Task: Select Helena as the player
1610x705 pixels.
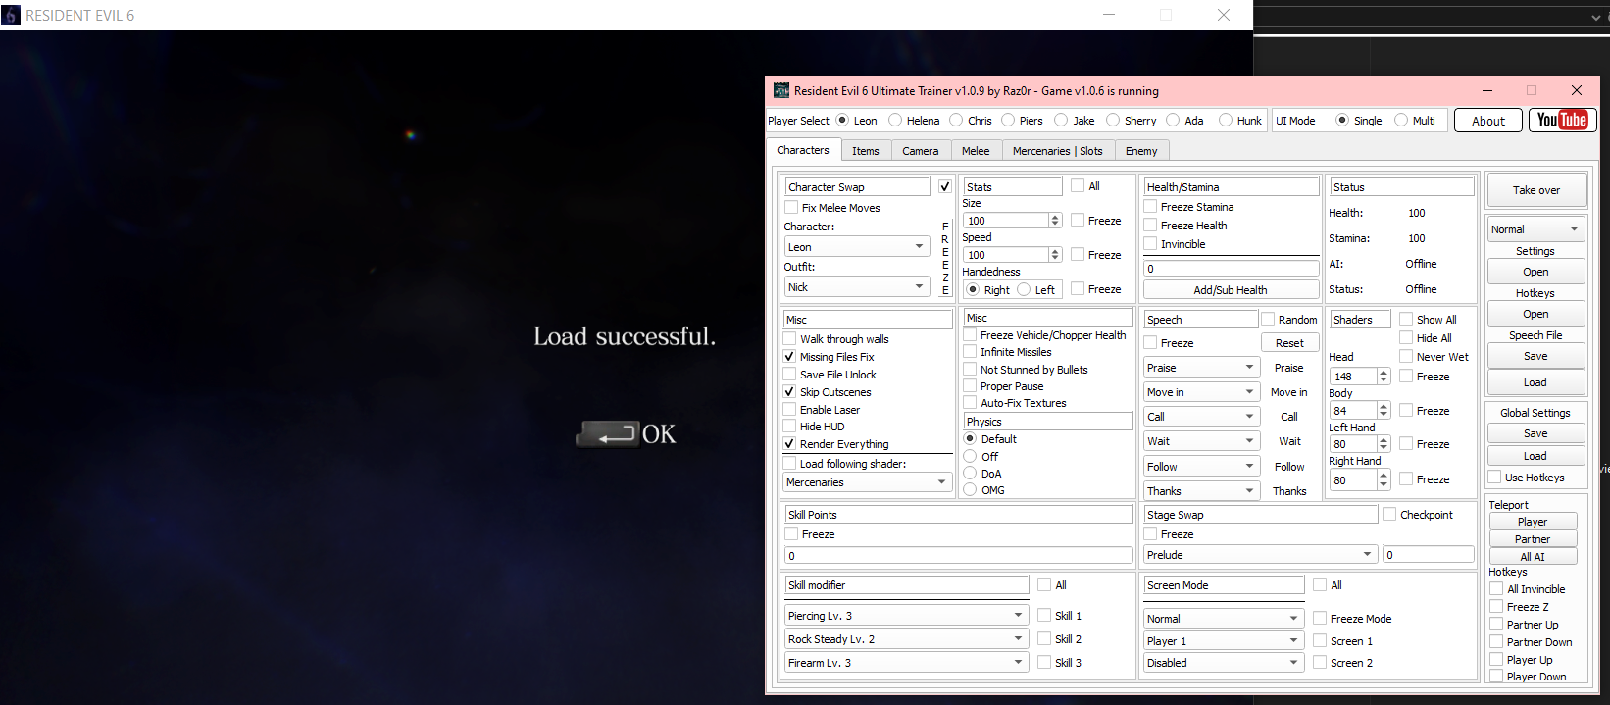Action: coord(895,121)
